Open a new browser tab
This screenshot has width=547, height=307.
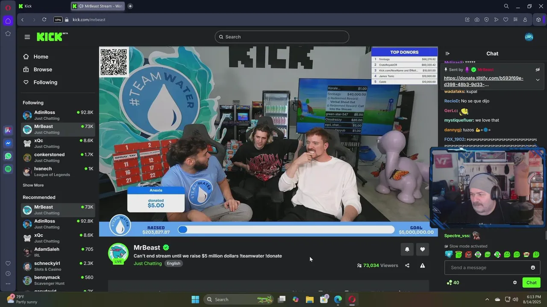(x=130, y=6)
